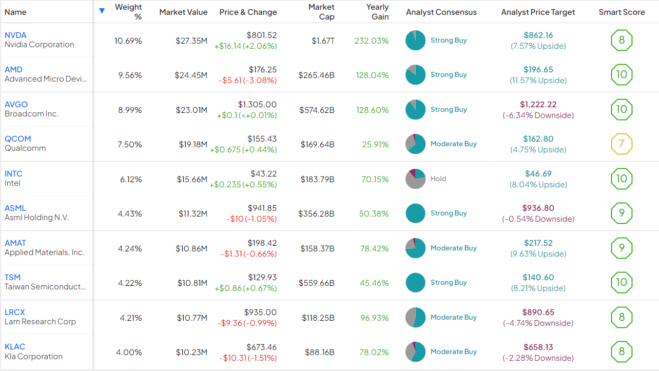Sort by Yearly Gain column header

click(377, 12)
